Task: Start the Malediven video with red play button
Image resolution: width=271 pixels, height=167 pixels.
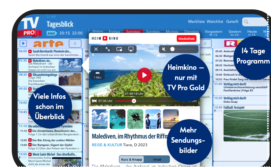Action: pos(145,75)
